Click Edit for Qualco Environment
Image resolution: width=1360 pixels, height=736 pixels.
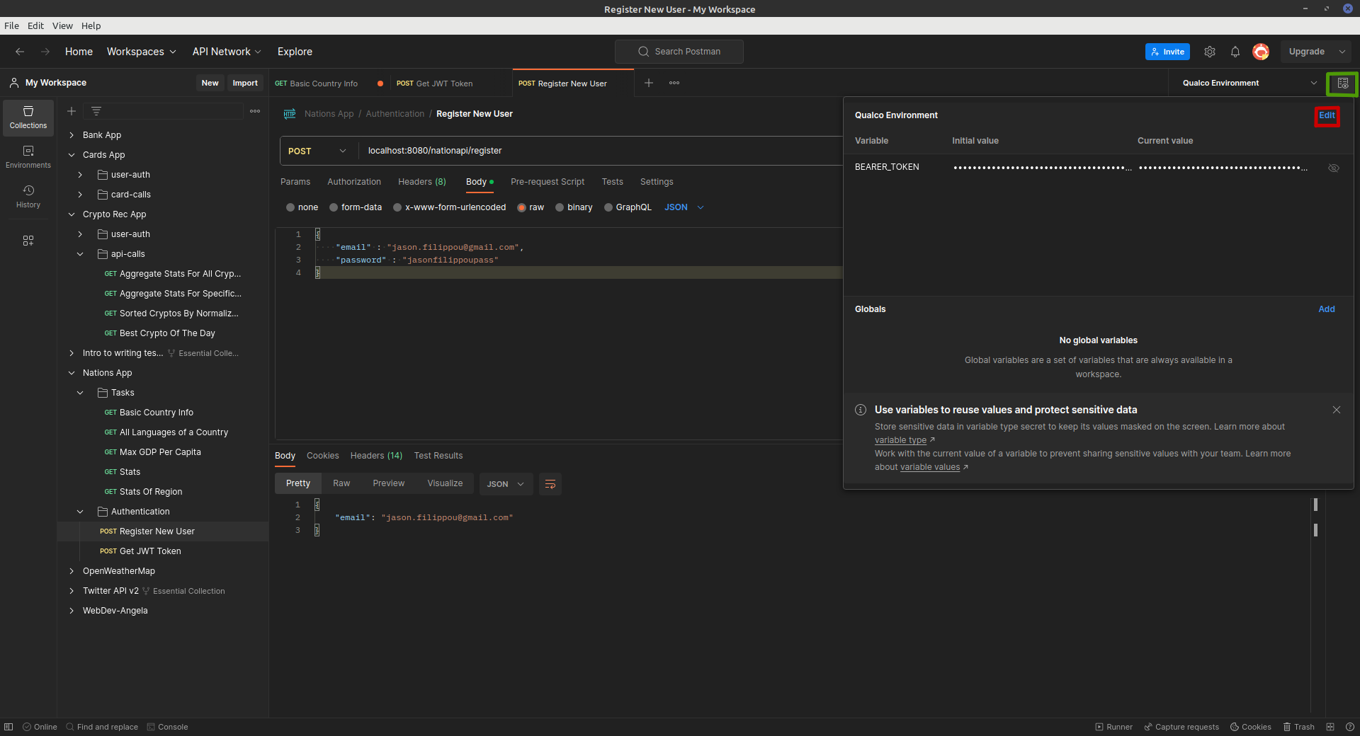point(1327,115)
